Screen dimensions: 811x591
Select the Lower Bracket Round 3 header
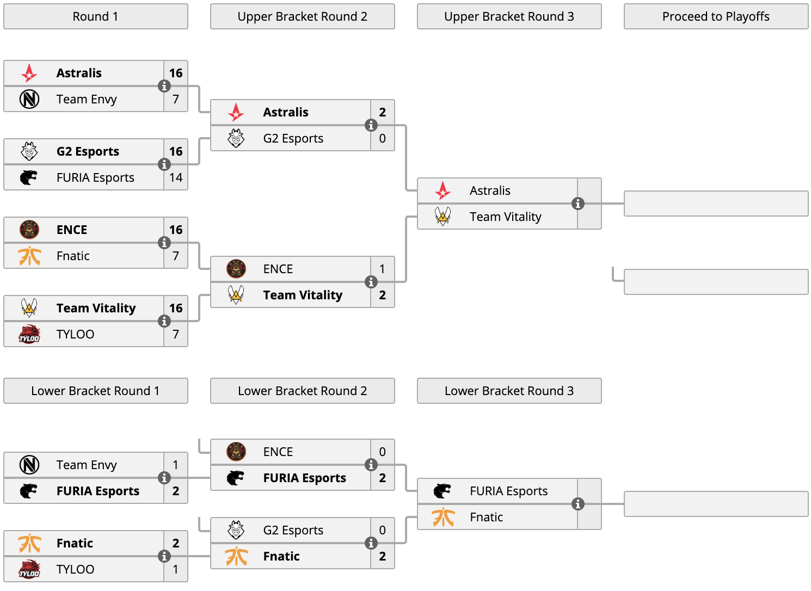coord(509,391)
